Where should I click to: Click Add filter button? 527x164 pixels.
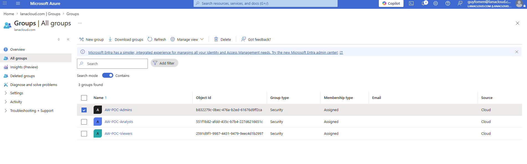(164, 63)
